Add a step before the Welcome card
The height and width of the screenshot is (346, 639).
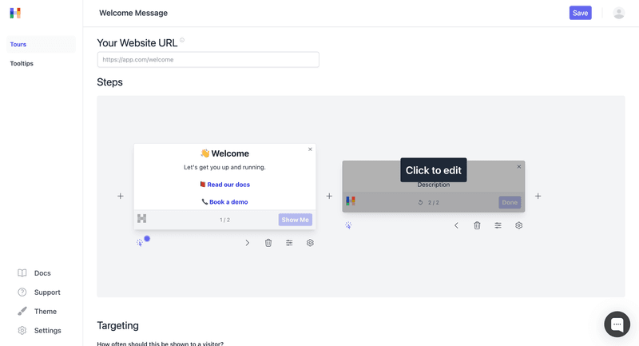[x=121, y=196]
